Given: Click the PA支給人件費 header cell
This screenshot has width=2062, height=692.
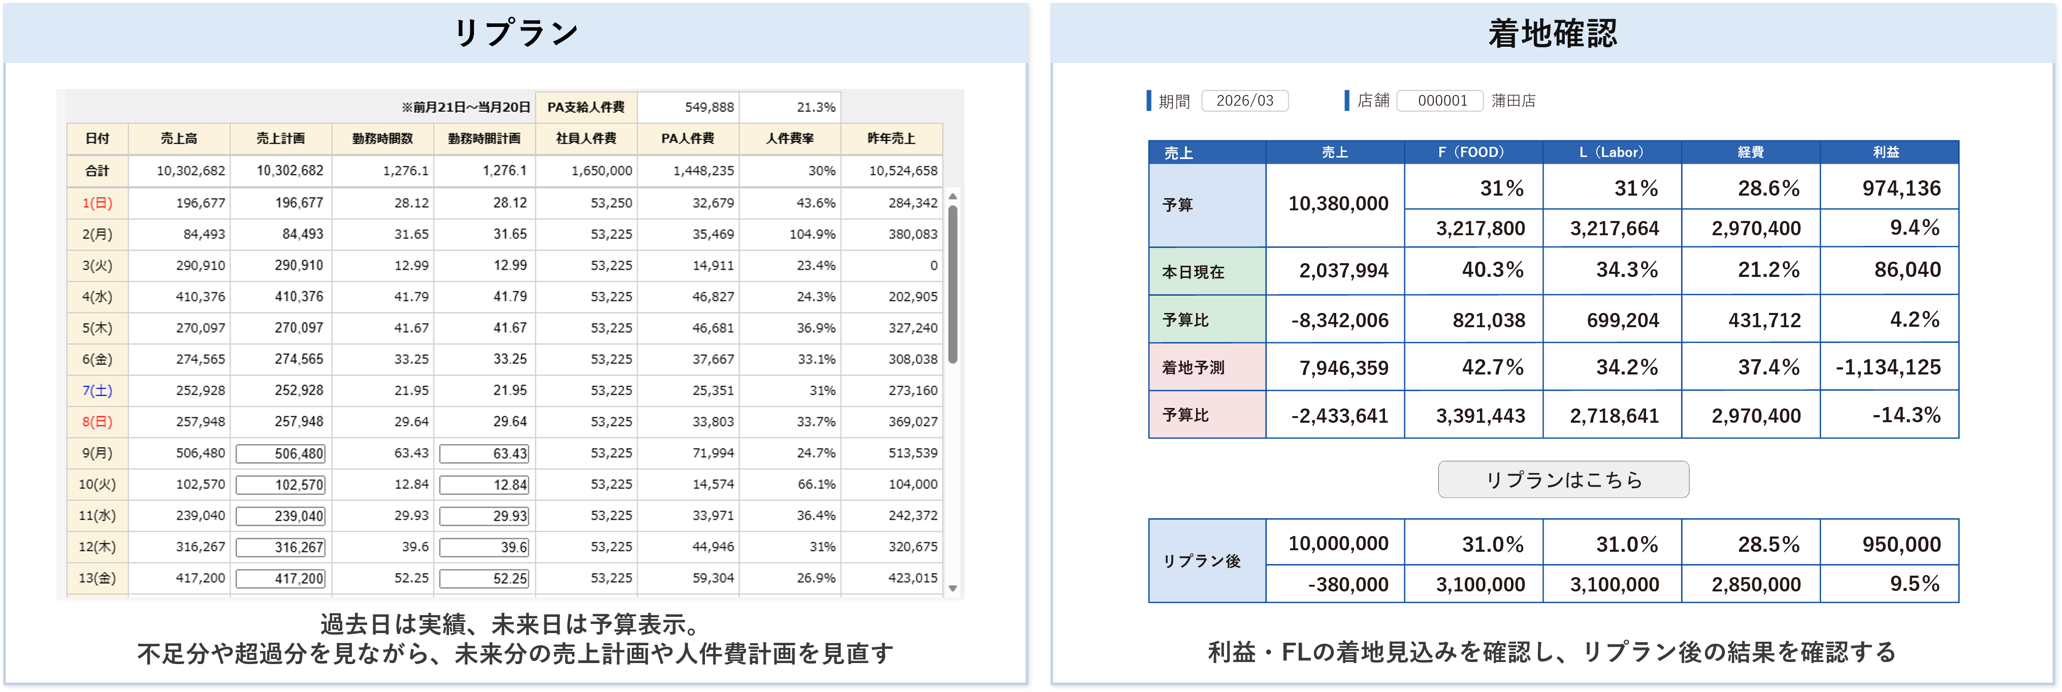Looking at the screenshot, I should point(586,107).
